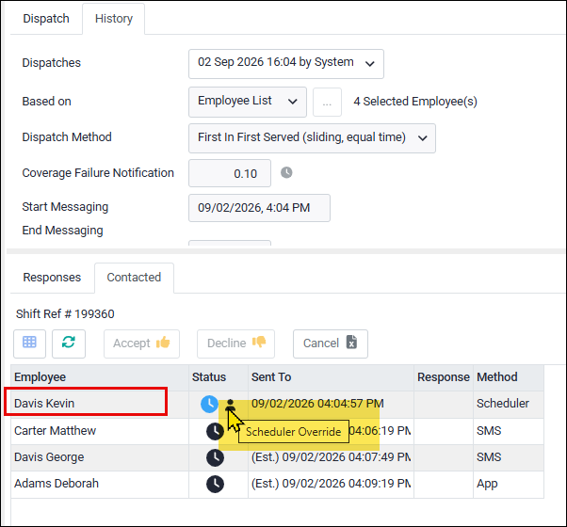Click Carter Matthew's dark clock status icon
The image size is (567, 527).
click(x=215, y=431)
